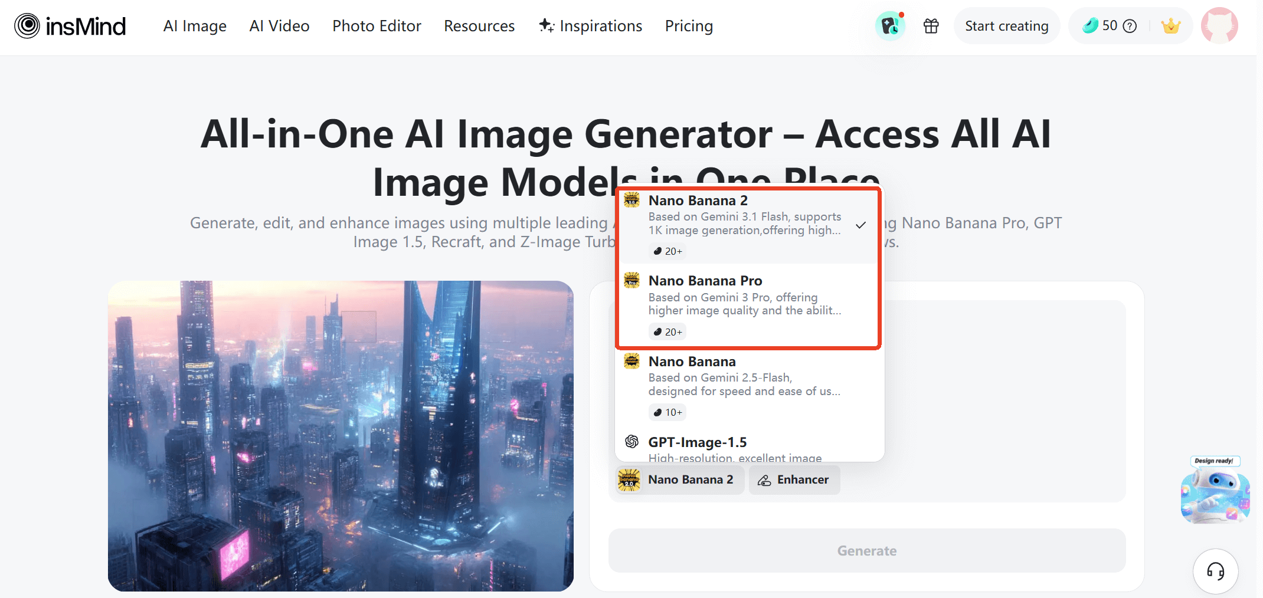Open the headphones support icon

tap(1215, 571)
